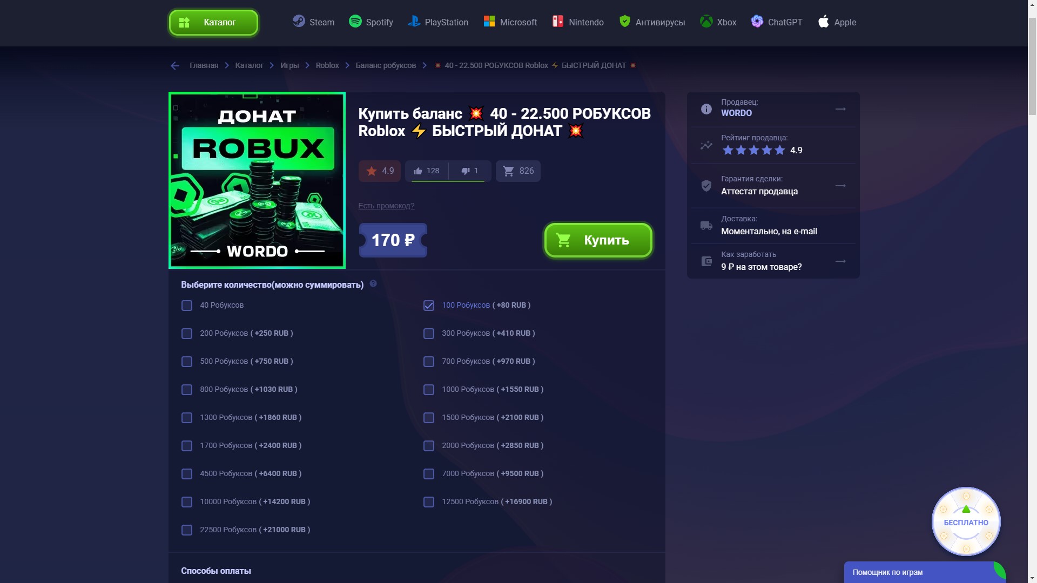
Task: Check the 2000 Робуксов checkbox
Action: (429, 446)
